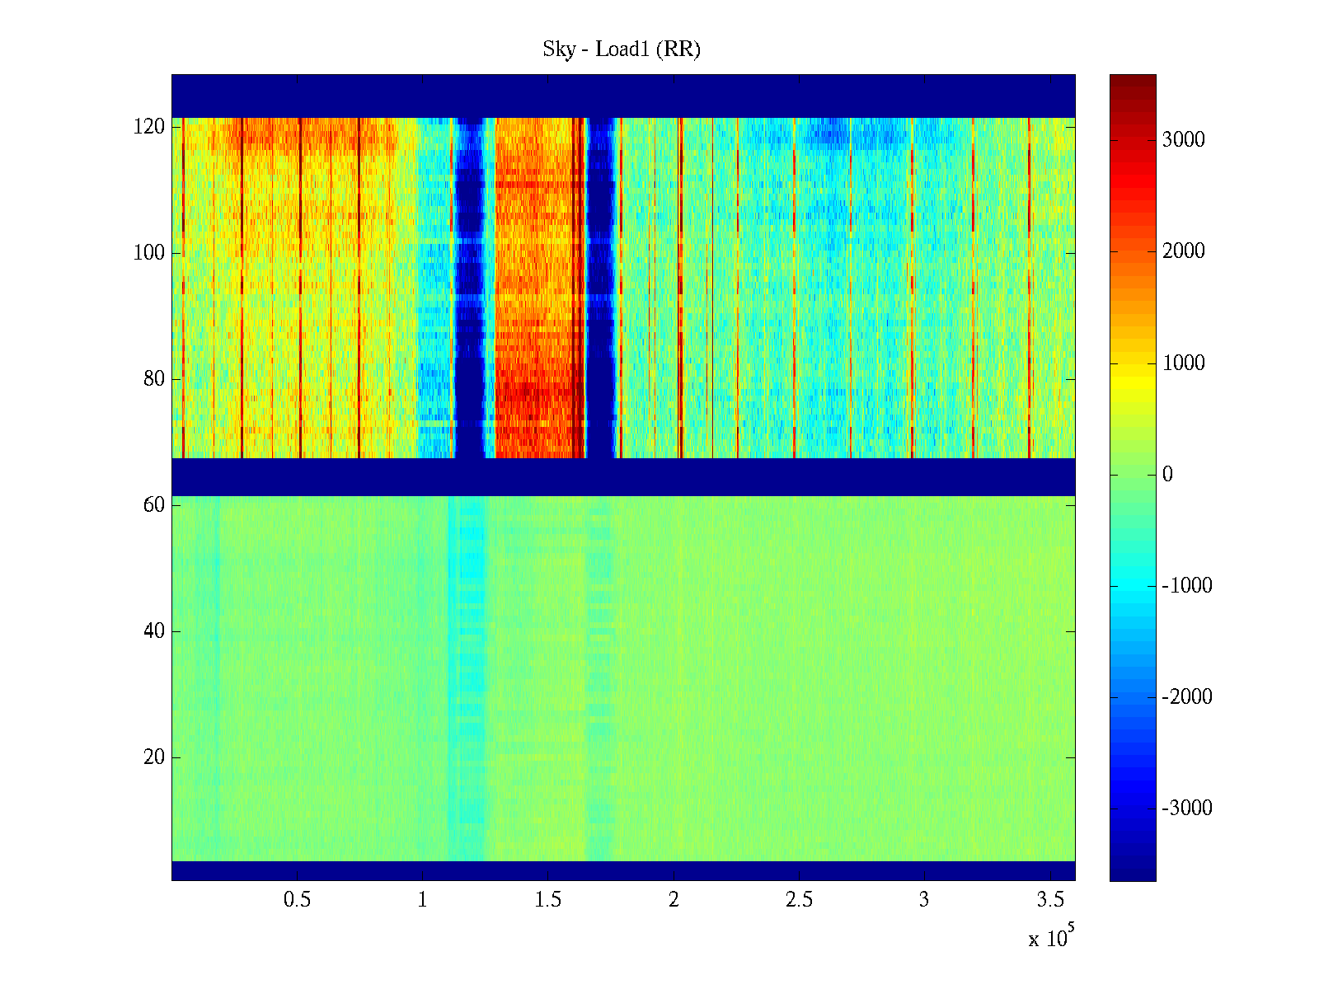Click the colorbar label 3000
Image resolution: width=1319 pixels, height=989 pixels.
point(1183,140)
